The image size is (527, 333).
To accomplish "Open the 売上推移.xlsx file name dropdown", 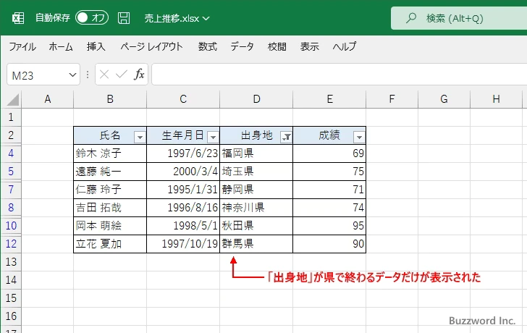I will 177,18.
